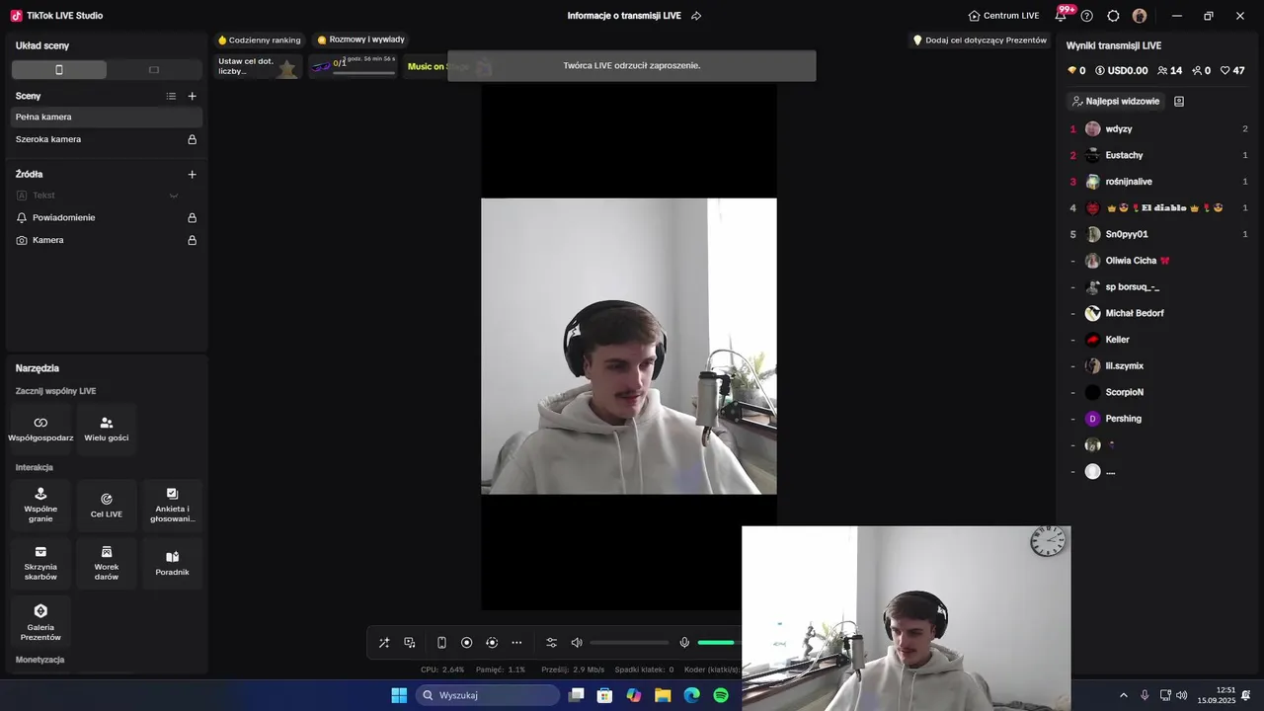Open the Skrzynia skarbów treasure box tool
The height and width of the screenshot is (711, 1264).
pyautogui.click(x=40, y=563)
